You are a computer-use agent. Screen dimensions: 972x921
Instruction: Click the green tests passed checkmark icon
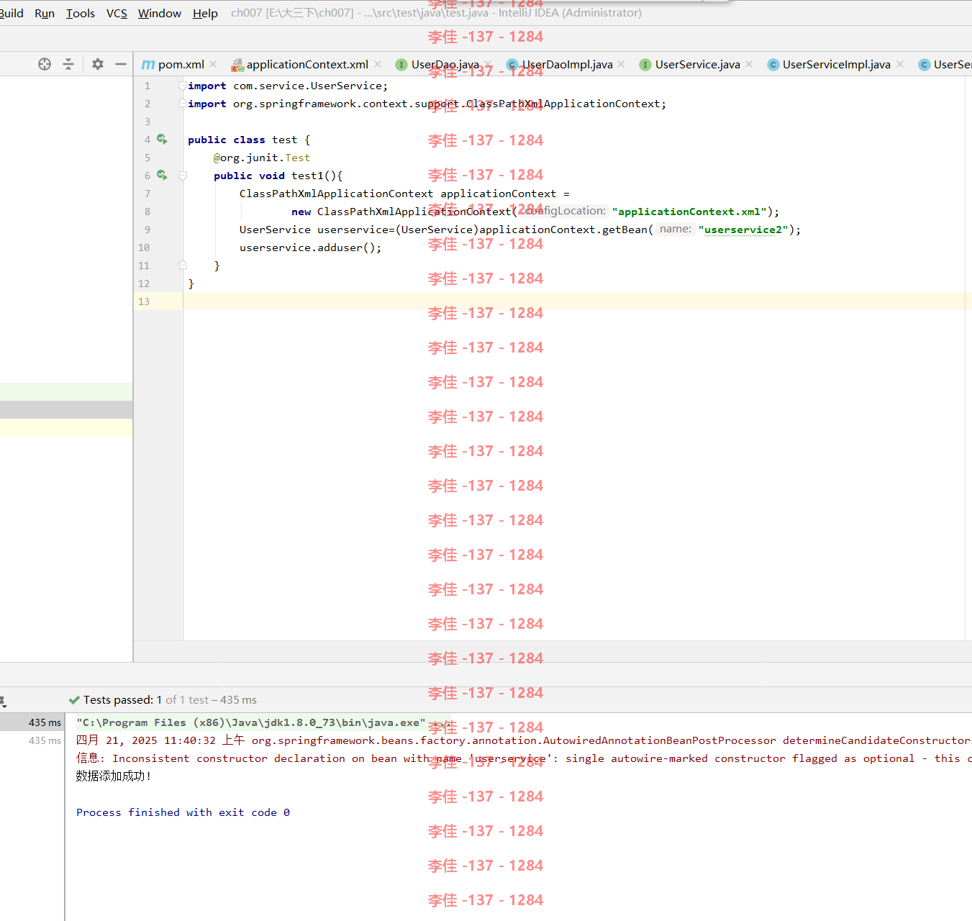(x=74, y=700)
